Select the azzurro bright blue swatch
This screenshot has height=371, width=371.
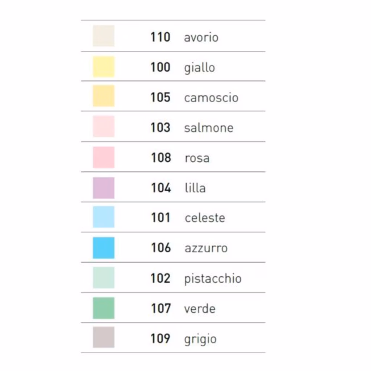104,248
